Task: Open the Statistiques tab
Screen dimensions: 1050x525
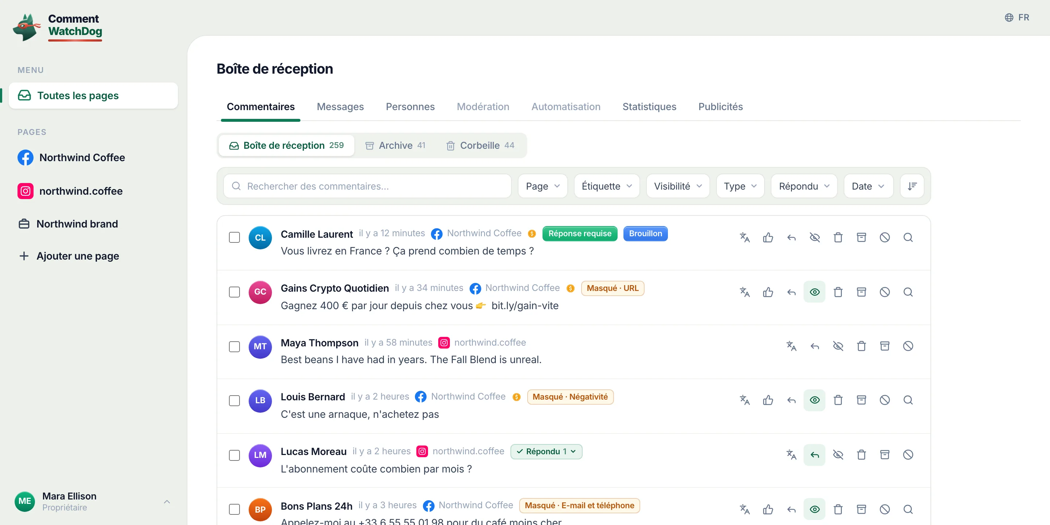Action: tap(649, 107)
